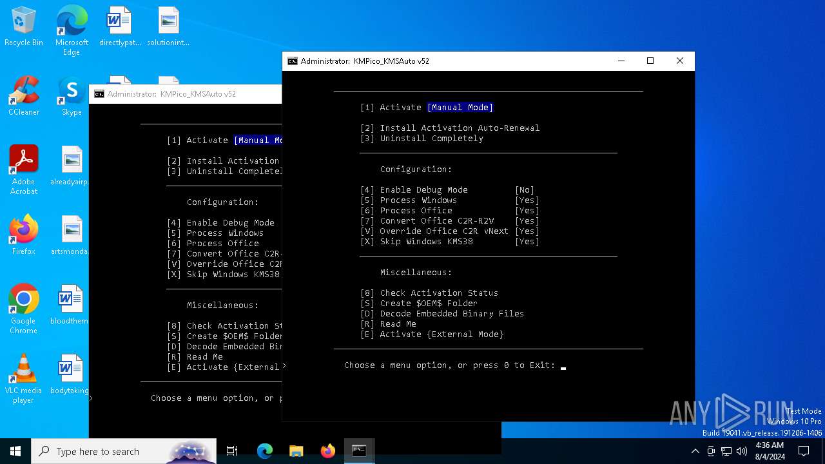825x464 pixels.
Task: Click the [R] Read Me line in the background window
Action: [195, 357]
